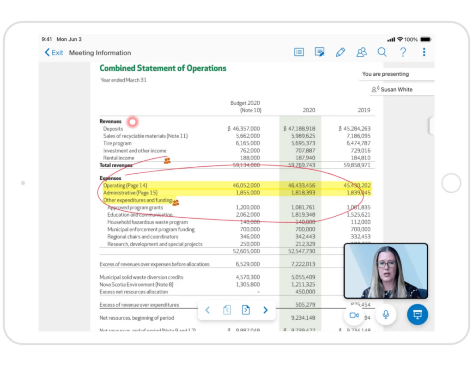Jump to previous document icon

click(227, 310)
